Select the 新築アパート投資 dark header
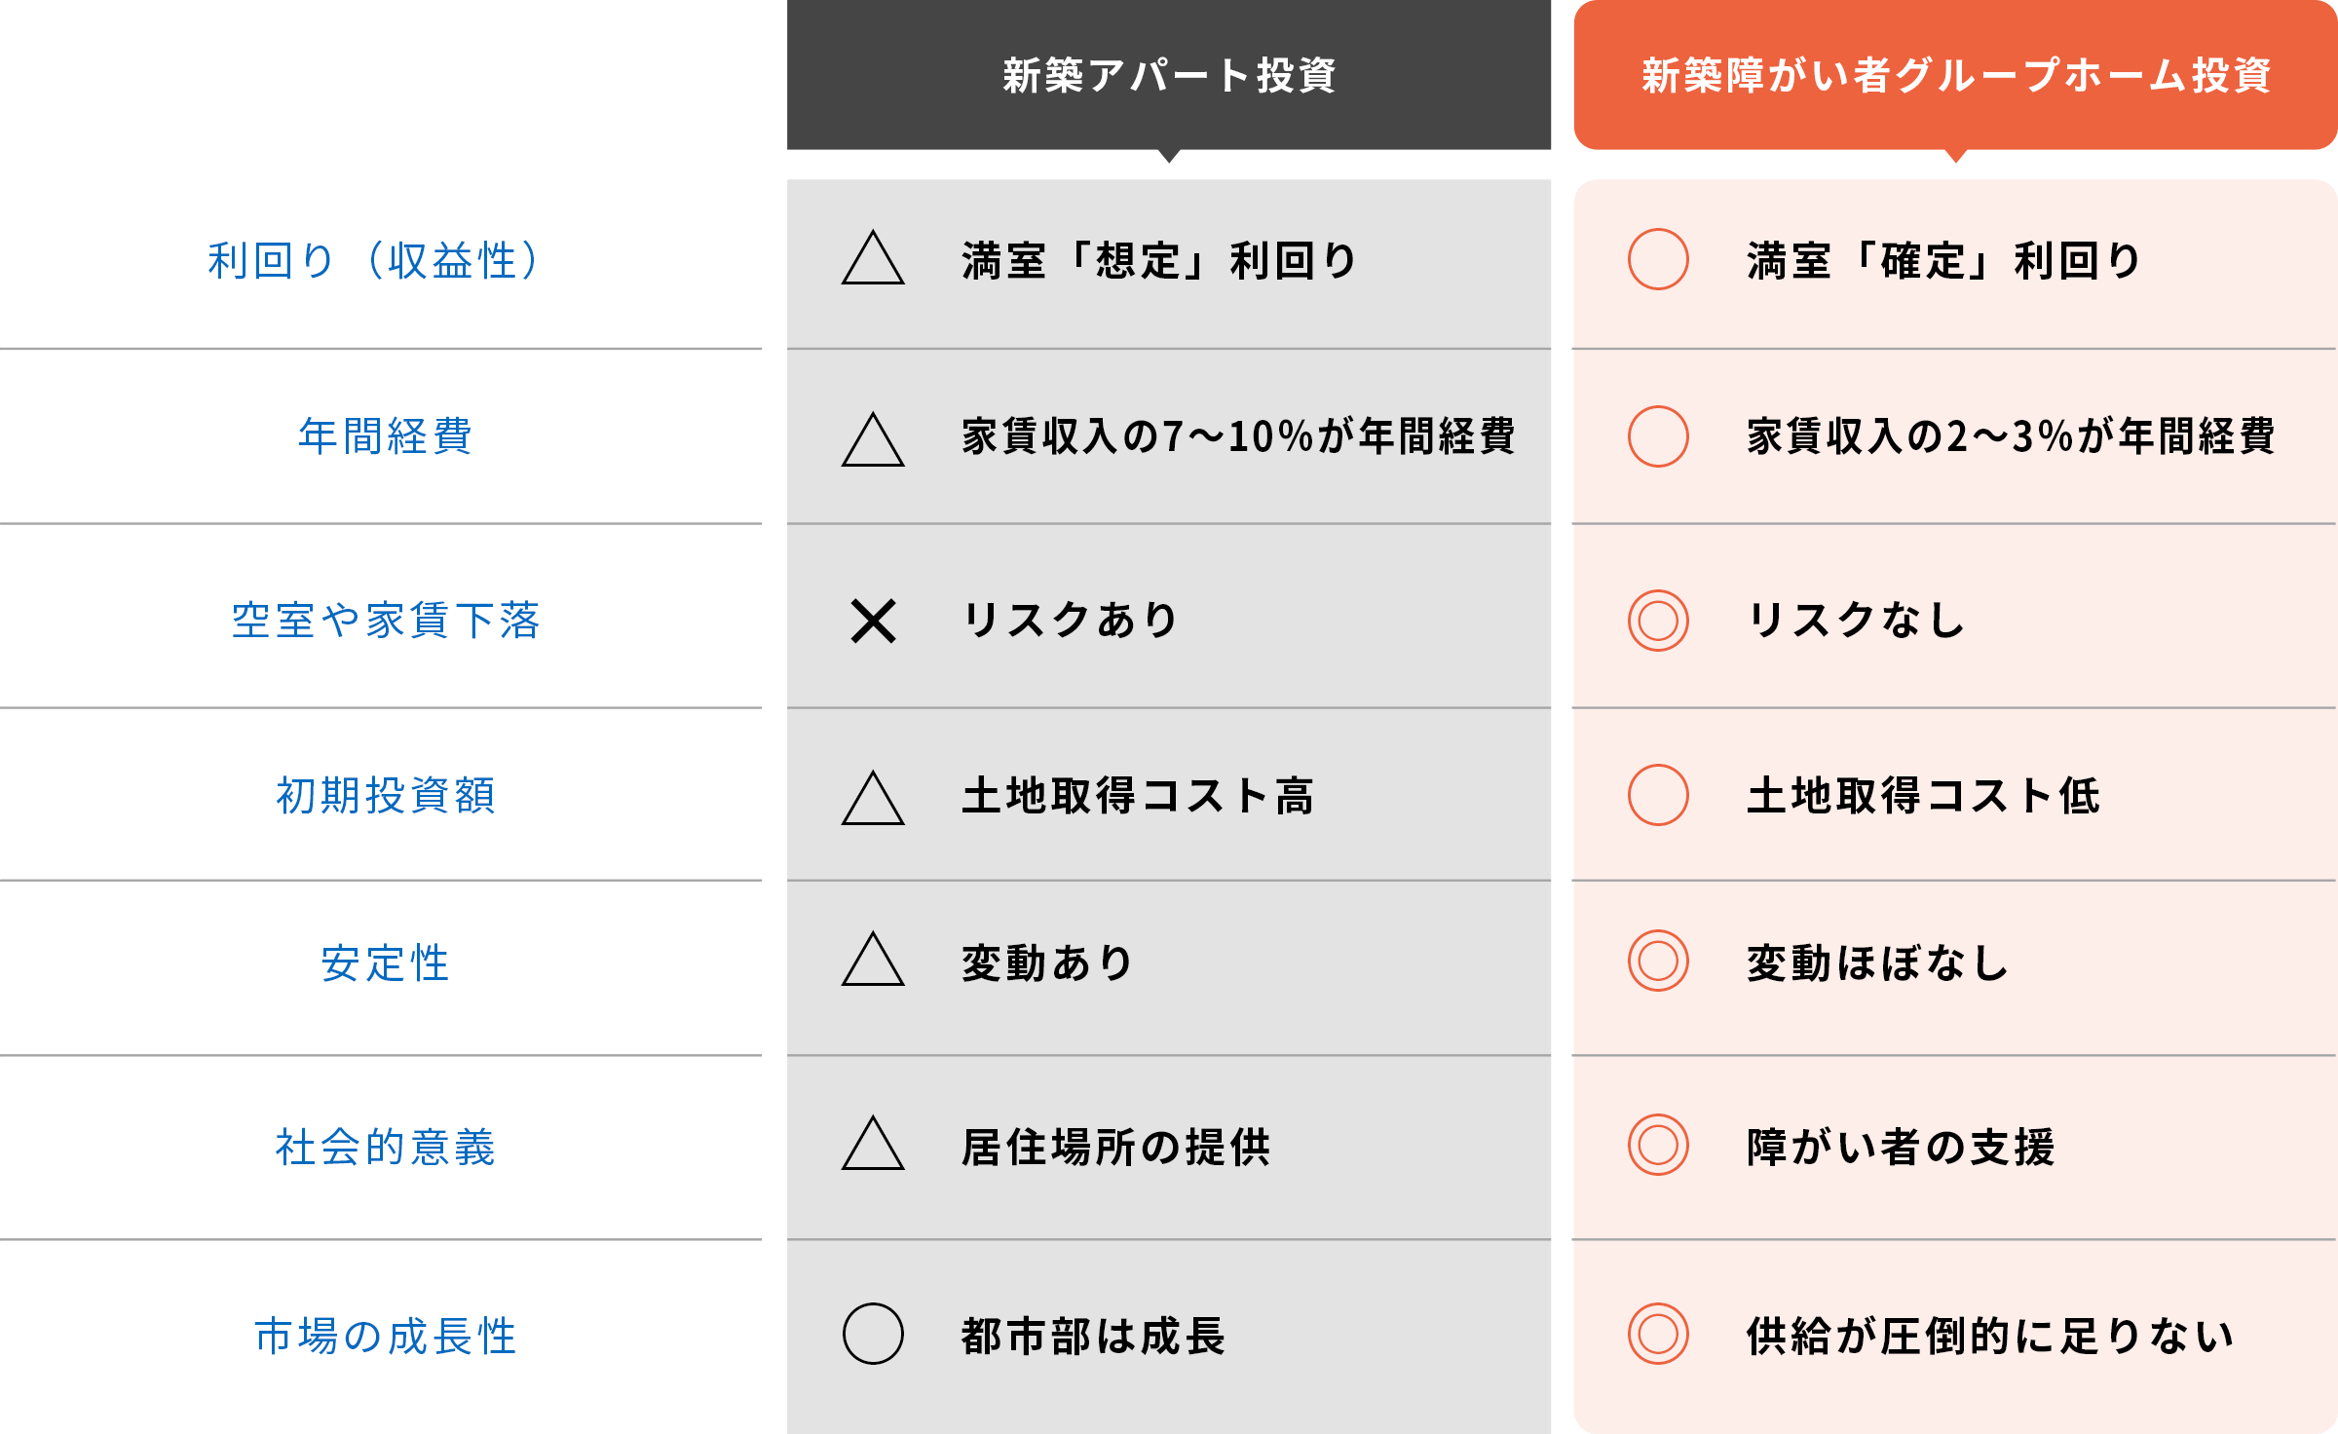 [1169, 75]
